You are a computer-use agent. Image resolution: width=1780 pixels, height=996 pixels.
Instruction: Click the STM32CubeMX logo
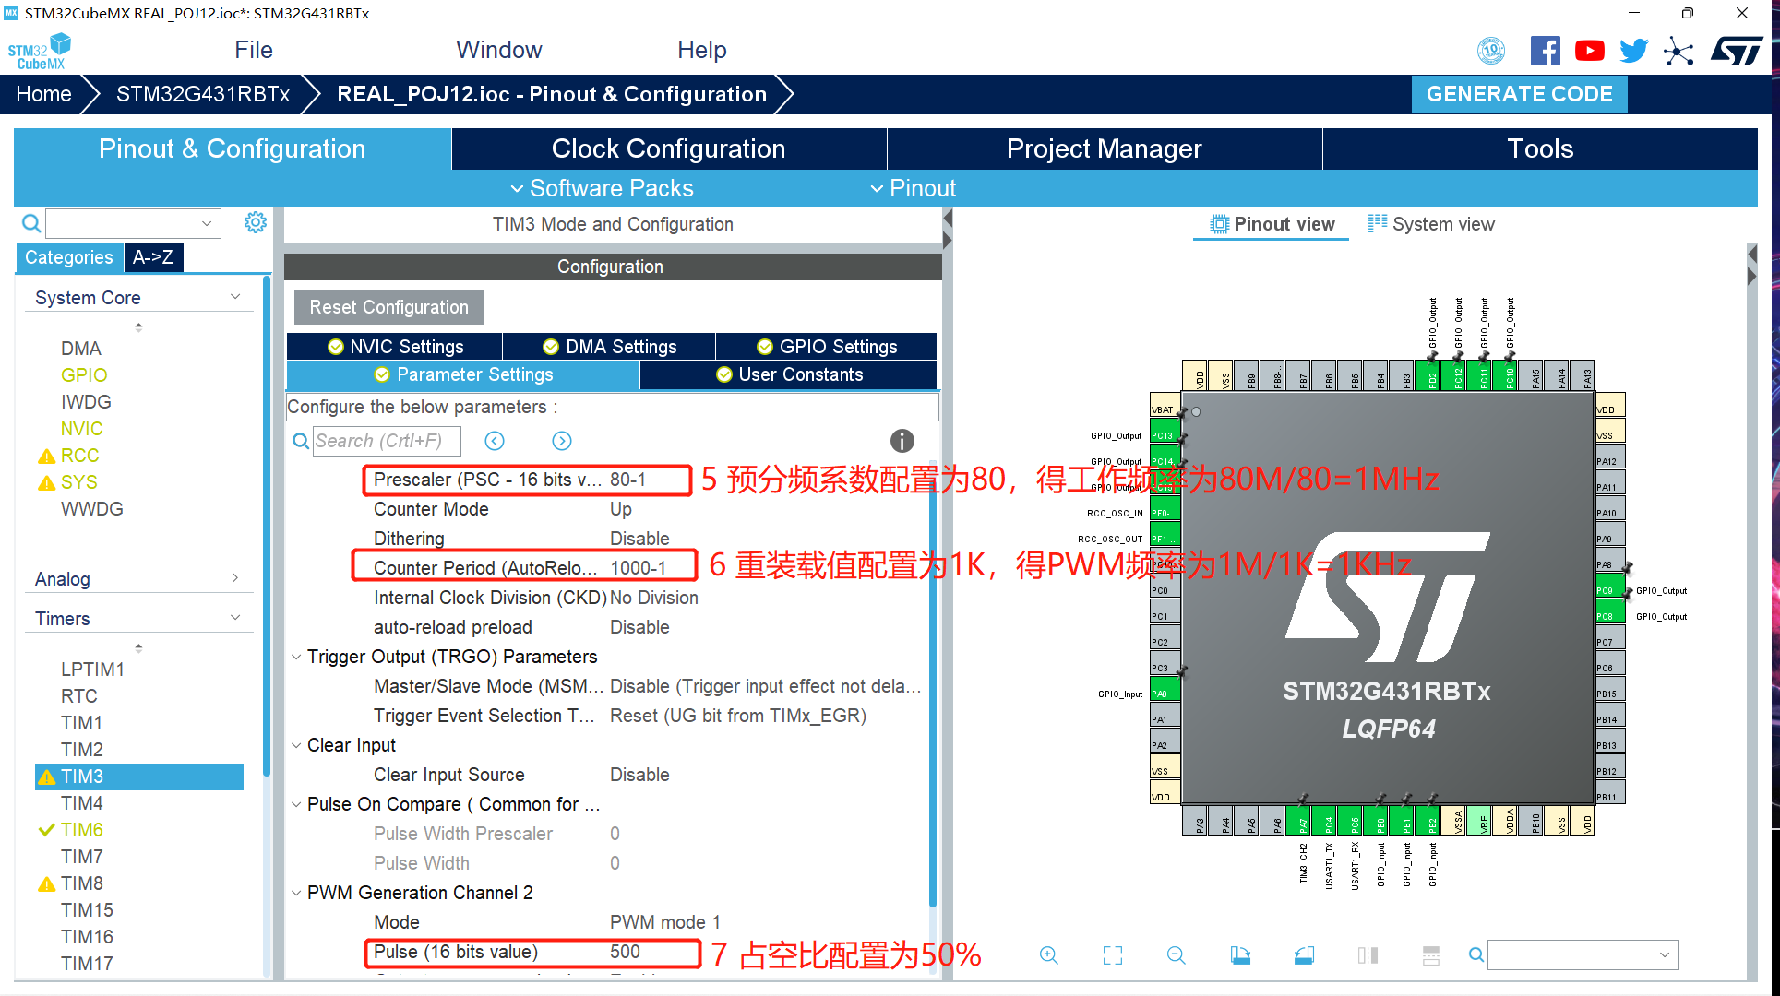[x=39, y=51]
